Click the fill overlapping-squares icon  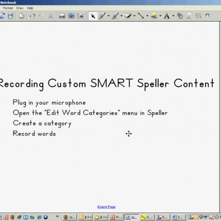(x=180, y=16)
